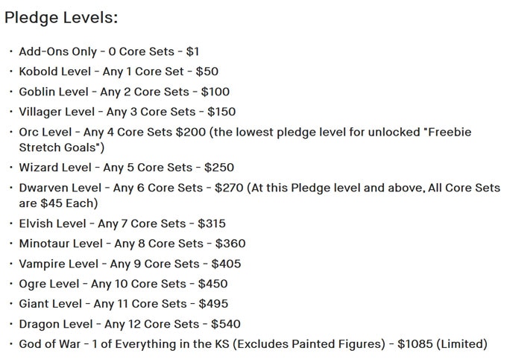Click the $1085 price
Screen dimensions: 507x362
[x=412, y=344]
